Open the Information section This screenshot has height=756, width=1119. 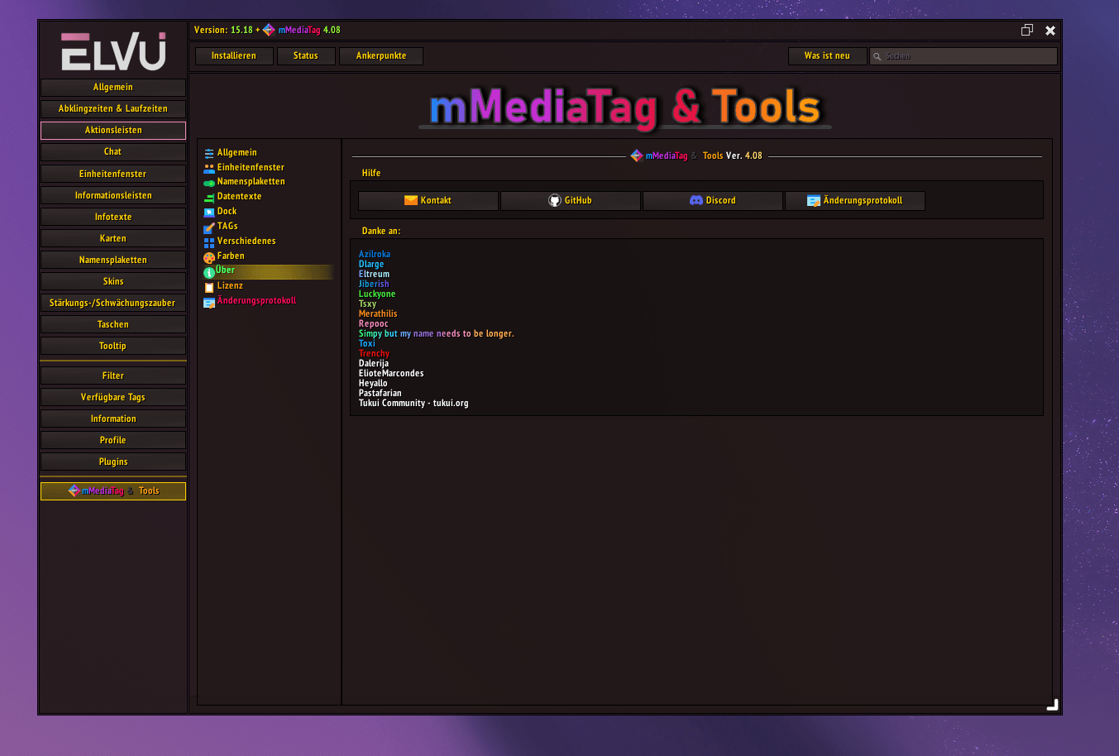coord(113,419)
